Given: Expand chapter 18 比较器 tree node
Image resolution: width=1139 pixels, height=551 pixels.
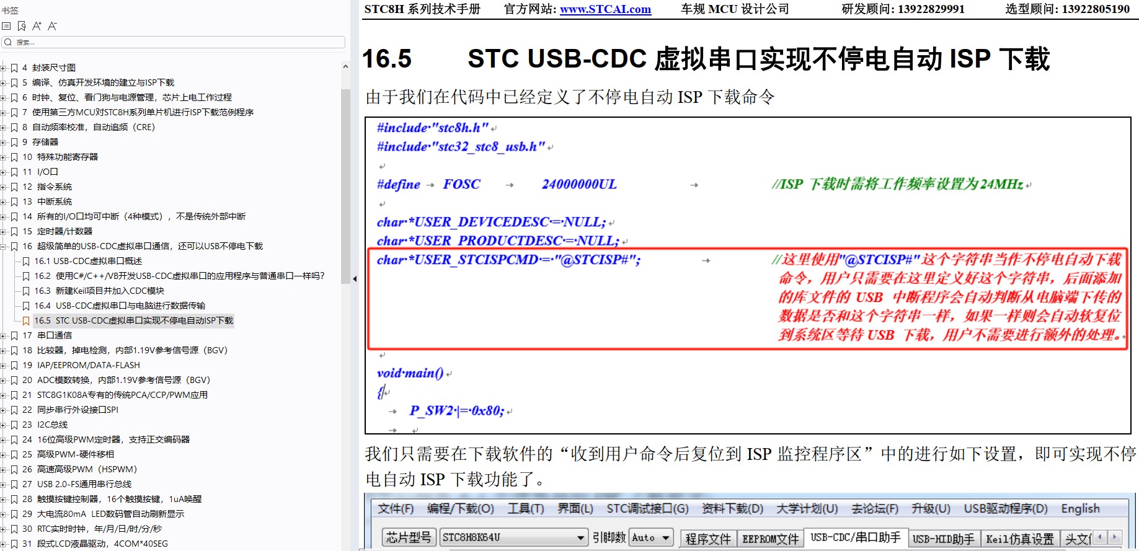Looking at the screenshot, I should [x=3, y=350].
